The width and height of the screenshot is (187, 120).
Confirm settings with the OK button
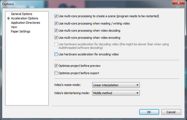(x=149, y=112)
